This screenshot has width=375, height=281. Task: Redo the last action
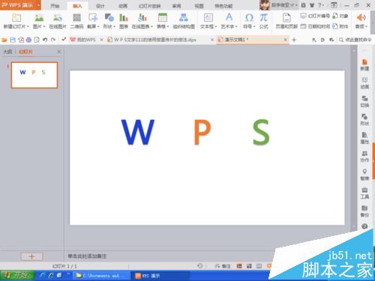pyautogui.click(x=53, y=40)
